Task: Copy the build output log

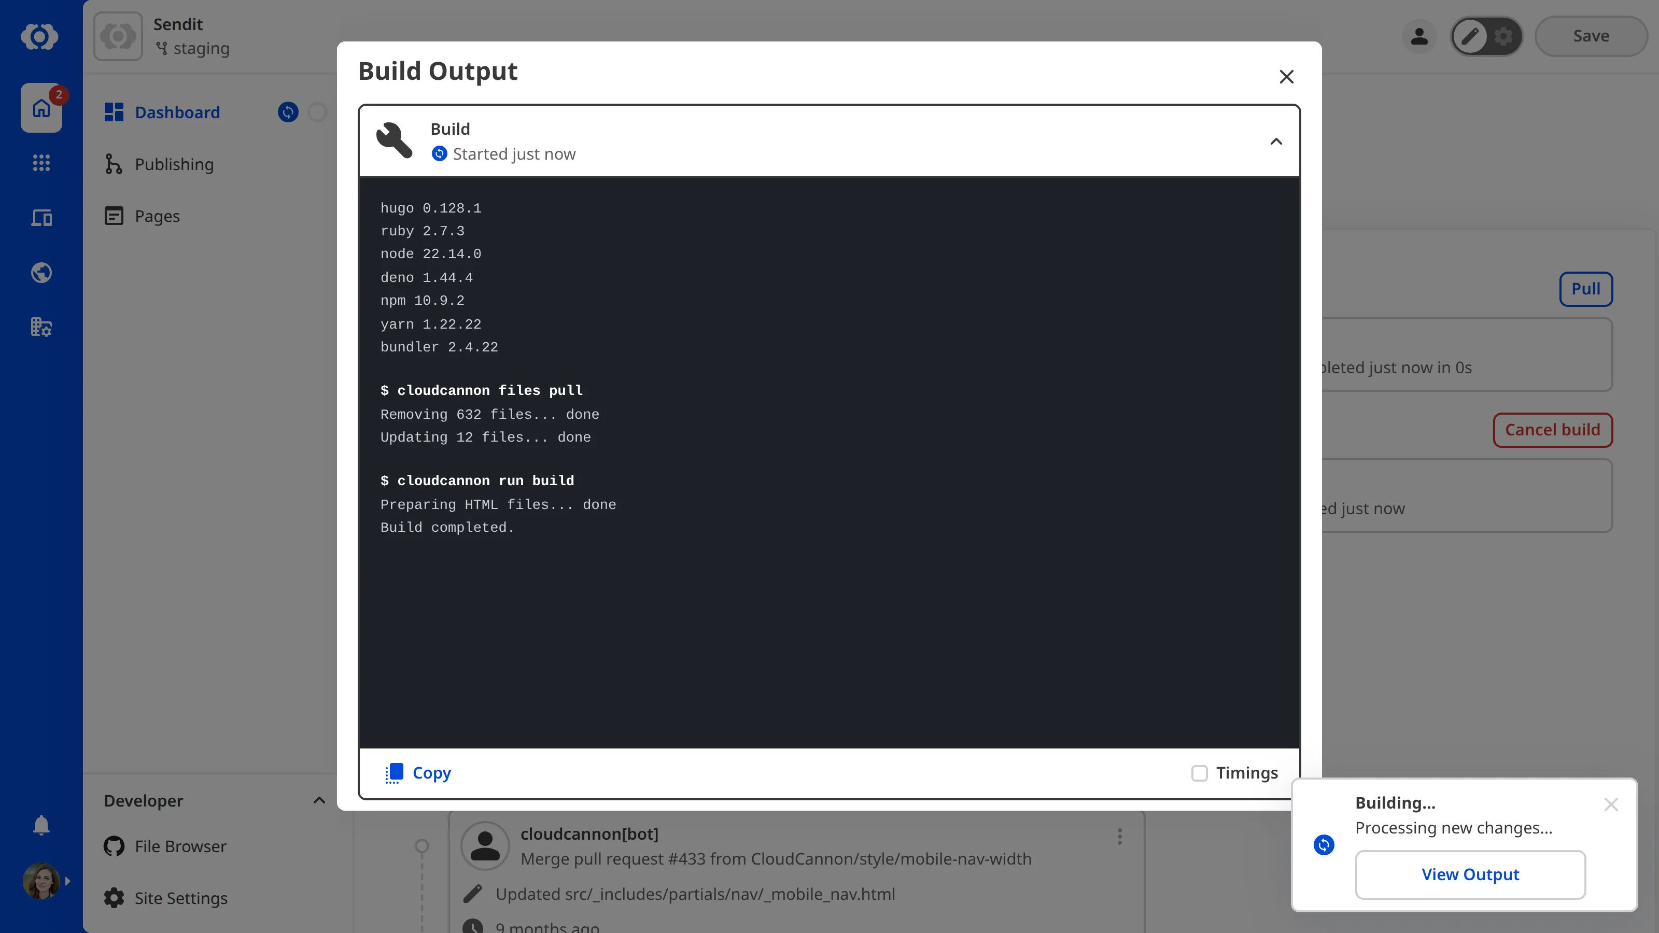Action: pyautogui.click(x=417, y=773)
